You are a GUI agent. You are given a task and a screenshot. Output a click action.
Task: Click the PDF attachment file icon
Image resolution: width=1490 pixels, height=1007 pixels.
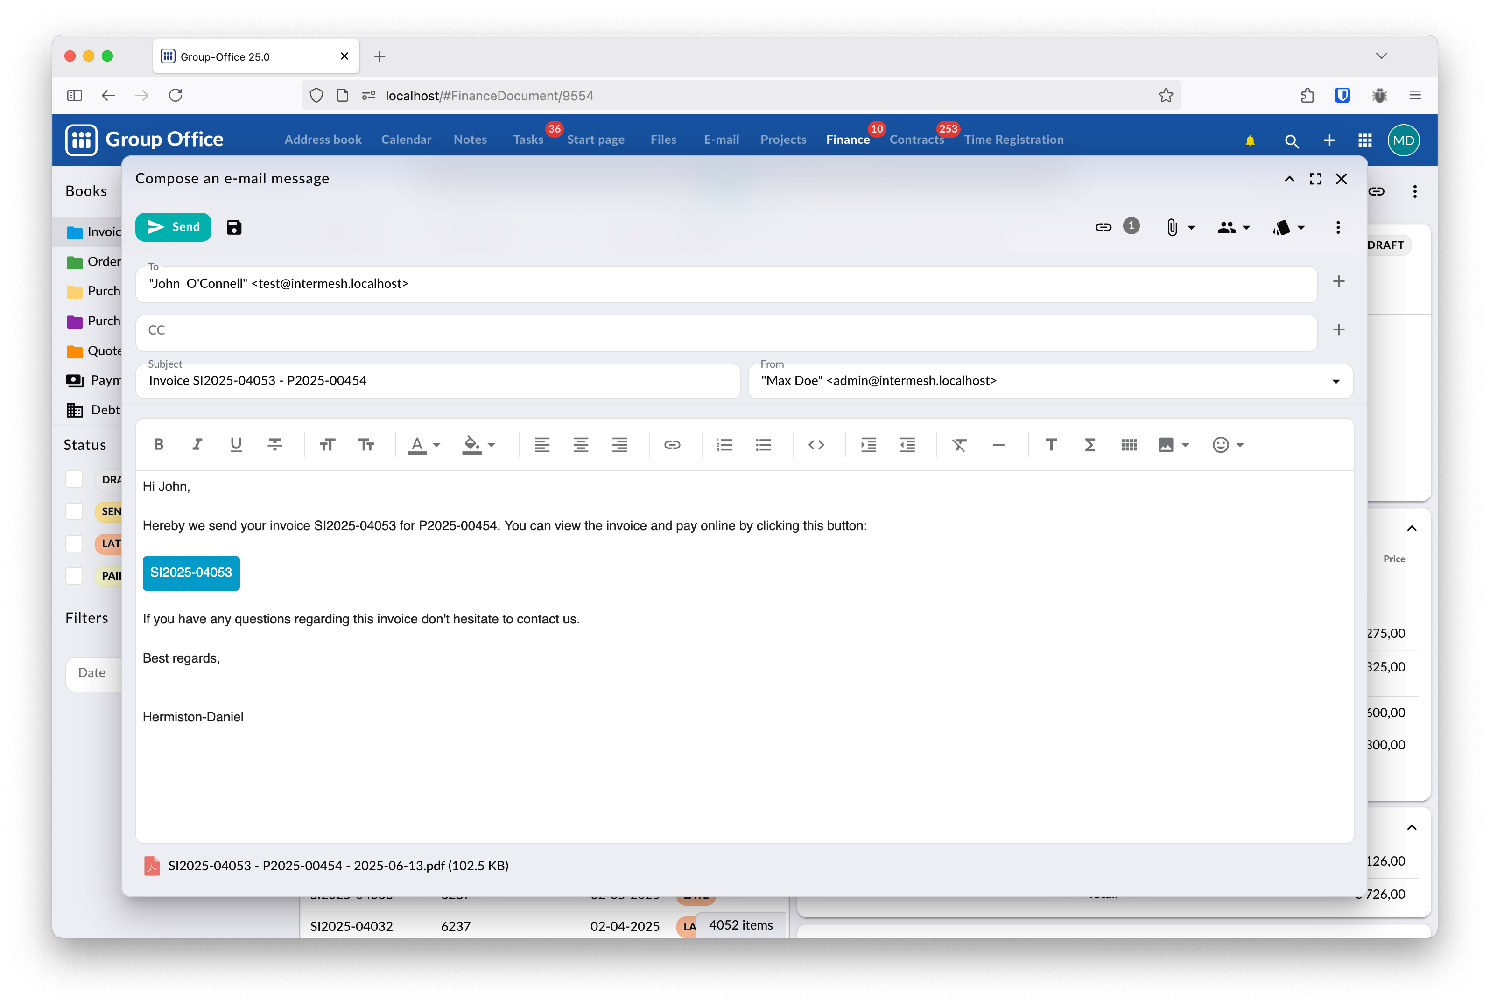152,865
